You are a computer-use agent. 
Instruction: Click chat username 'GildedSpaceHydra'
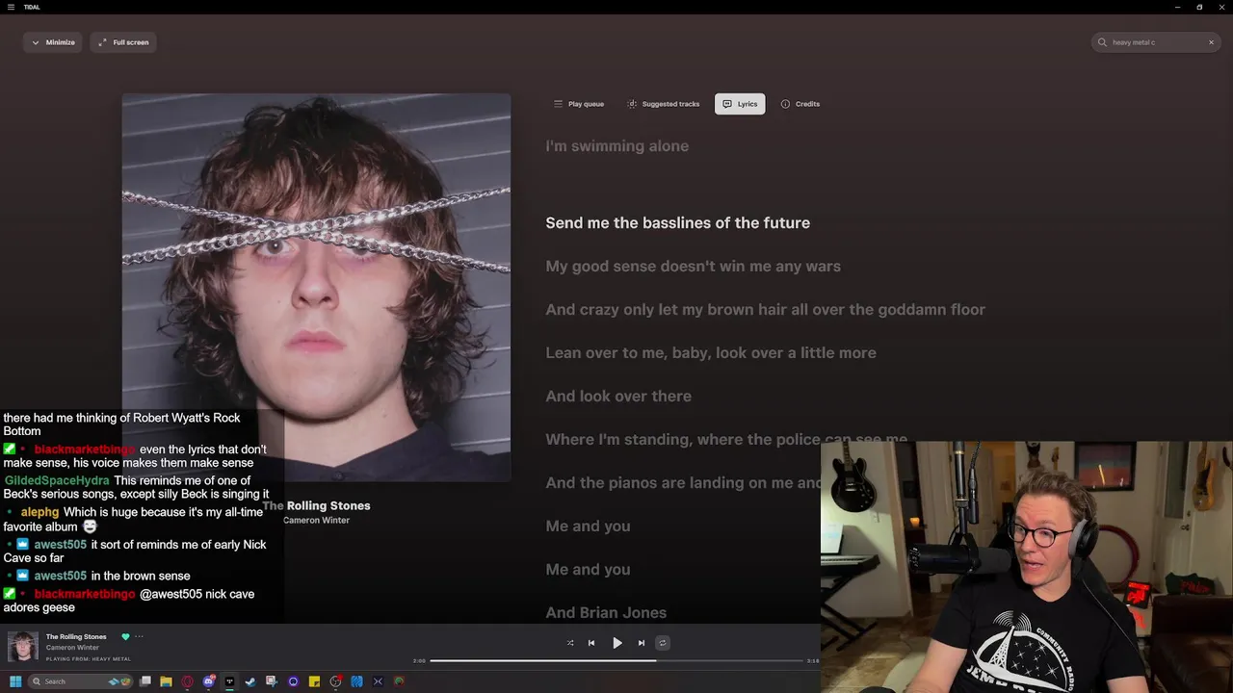click(x=57, y=480)
